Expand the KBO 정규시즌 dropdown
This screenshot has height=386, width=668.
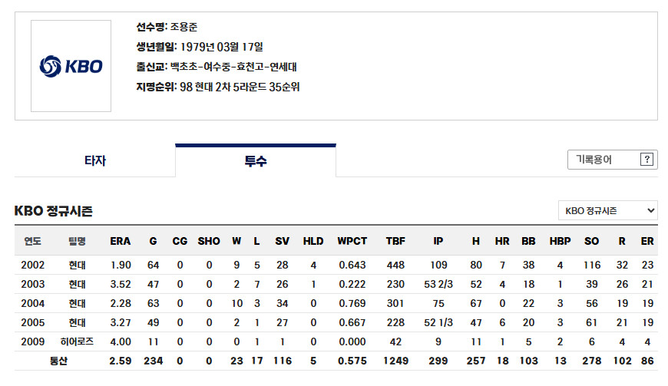pos(608,211)
